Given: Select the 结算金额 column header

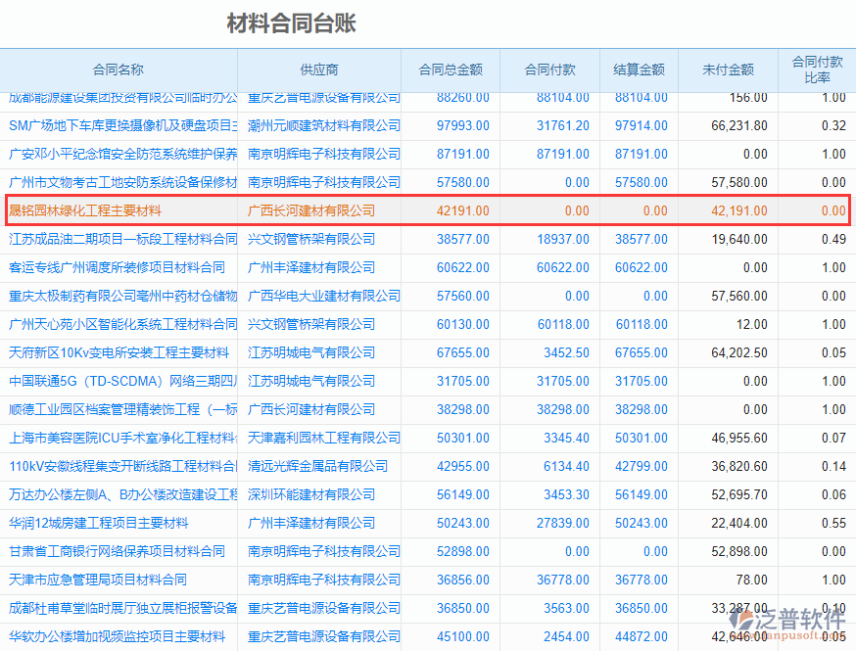Looking at the screenshot, I should (639, 70).
